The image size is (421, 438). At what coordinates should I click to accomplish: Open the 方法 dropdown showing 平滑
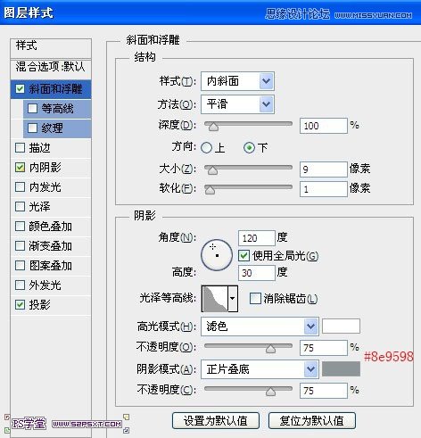pyautogui.click(x=237, y=104)
